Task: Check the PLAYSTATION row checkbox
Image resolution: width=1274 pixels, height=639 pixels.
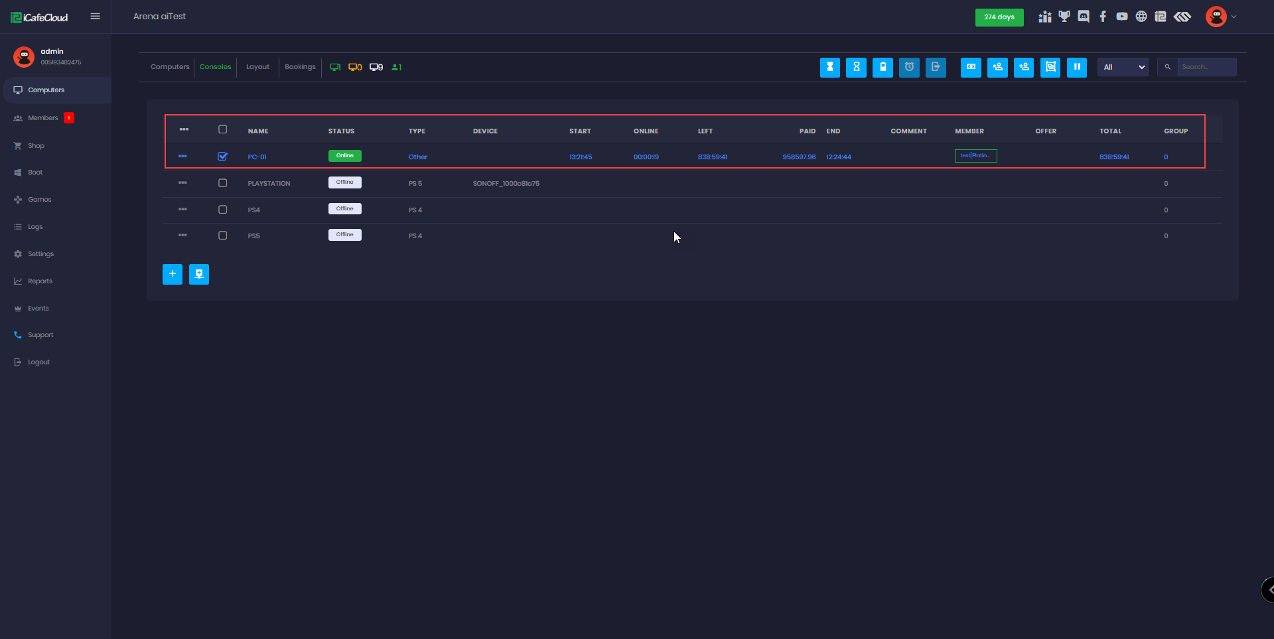Action: (223, 183)
